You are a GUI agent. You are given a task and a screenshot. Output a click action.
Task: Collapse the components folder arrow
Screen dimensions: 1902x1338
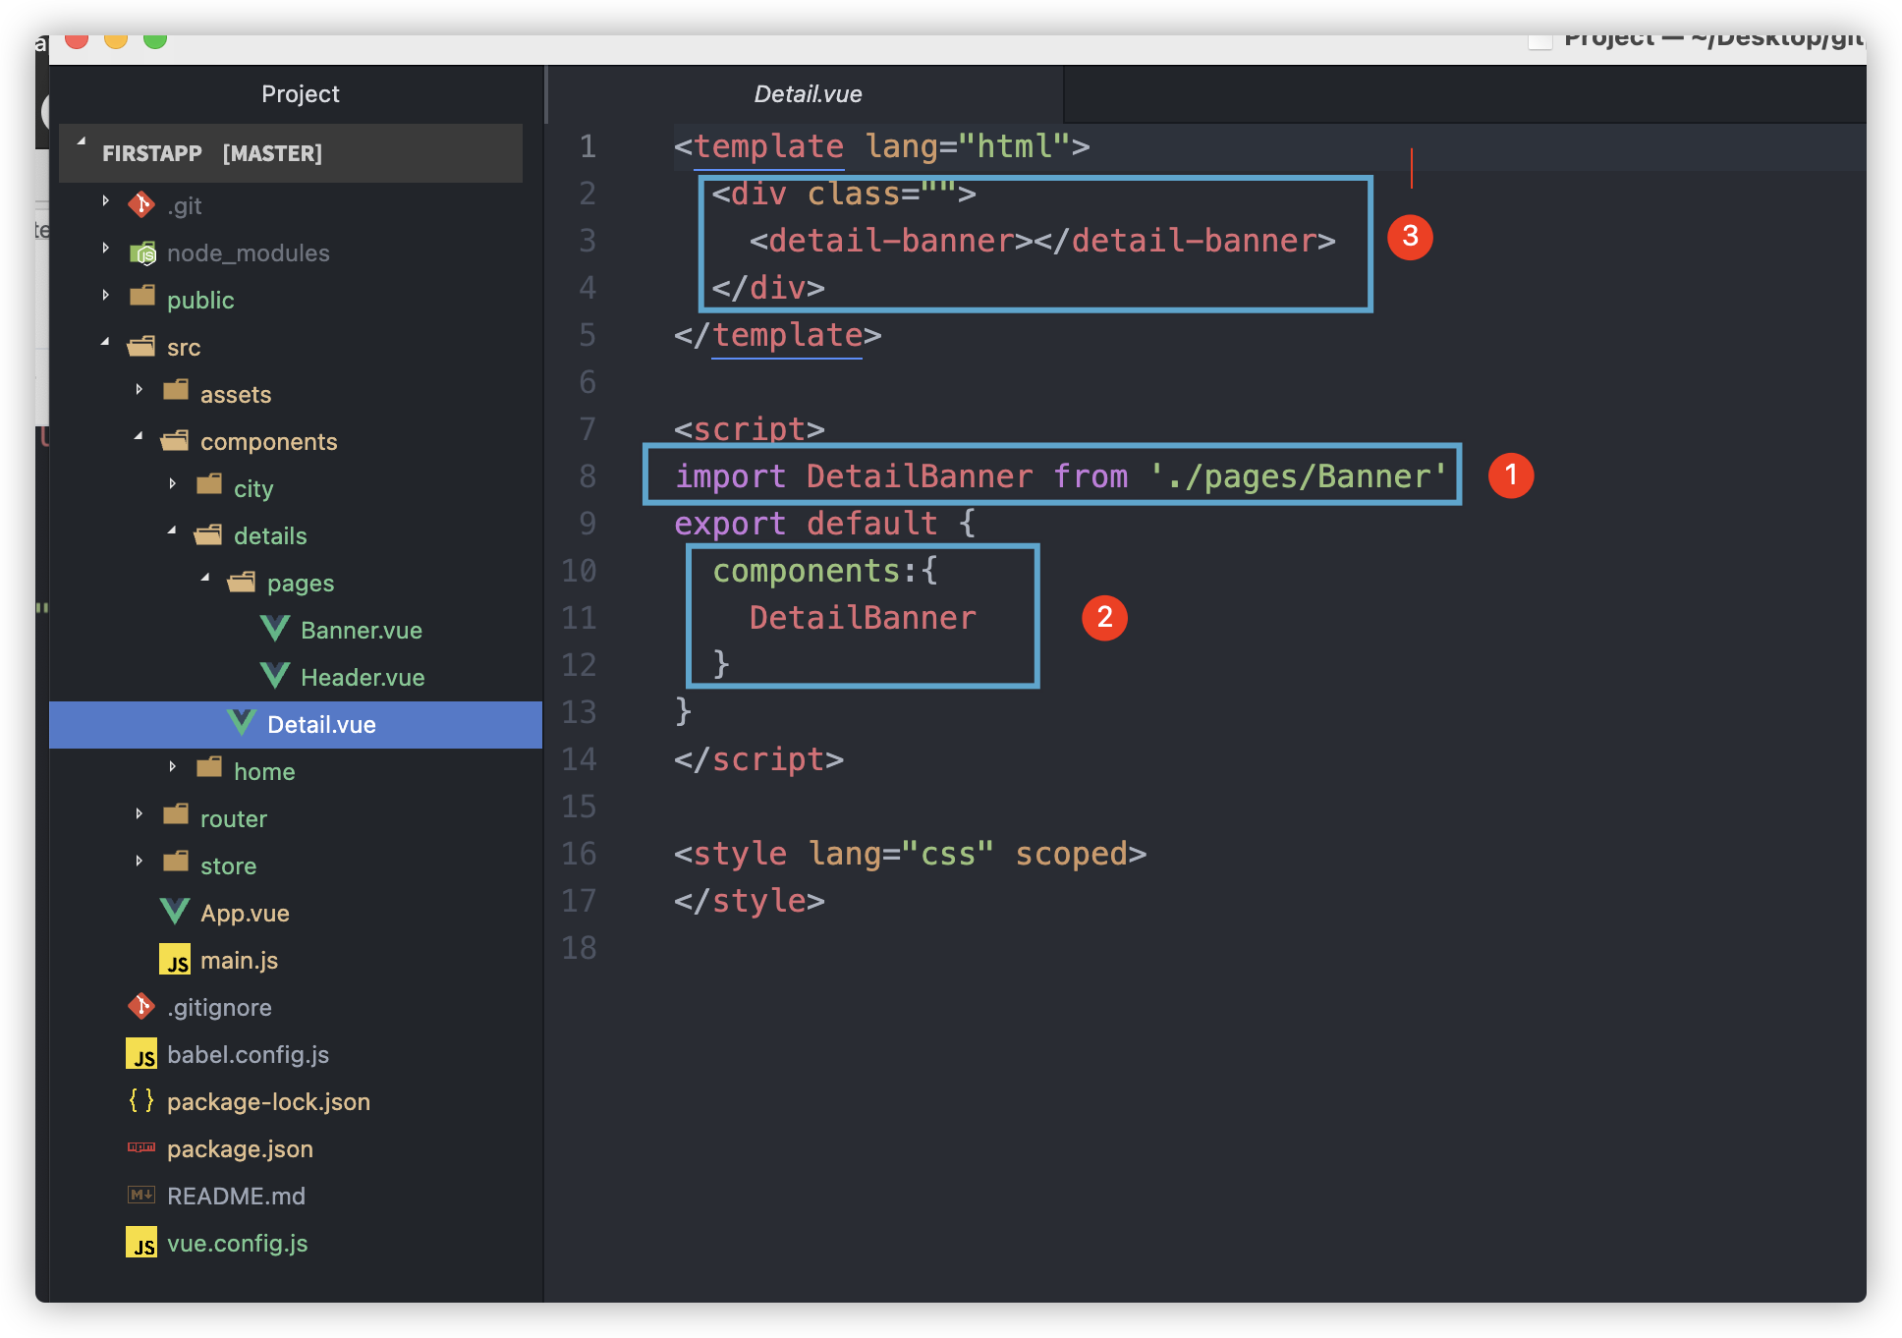[x=139, y=435]
